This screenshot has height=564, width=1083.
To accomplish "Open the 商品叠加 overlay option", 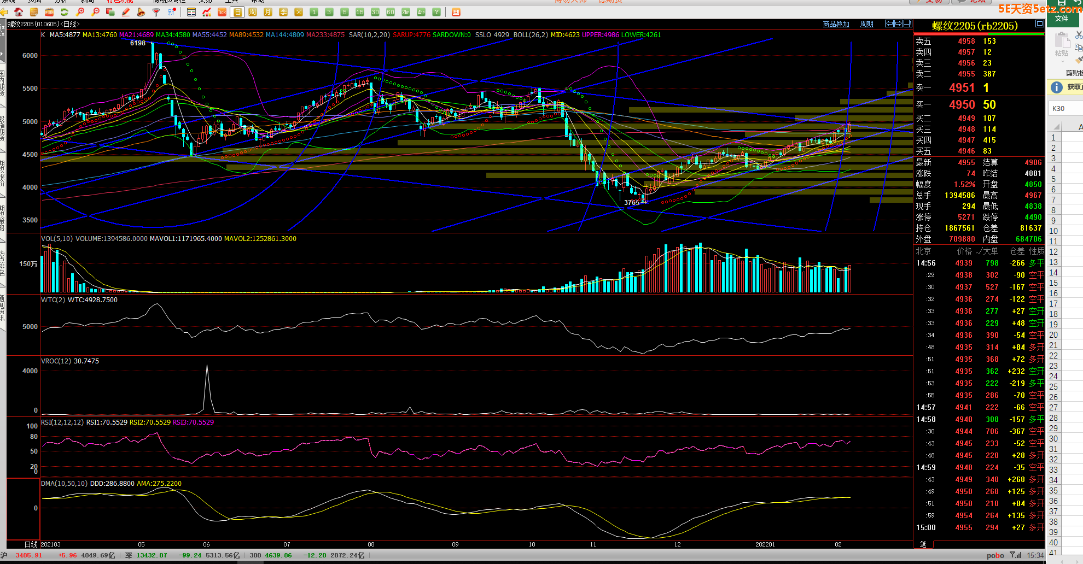I will [x=836, y=24].
